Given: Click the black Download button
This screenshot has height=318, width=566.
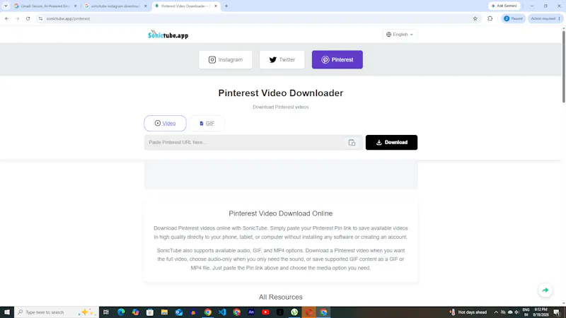Looking at the screenshot, I should click(391, 143).
